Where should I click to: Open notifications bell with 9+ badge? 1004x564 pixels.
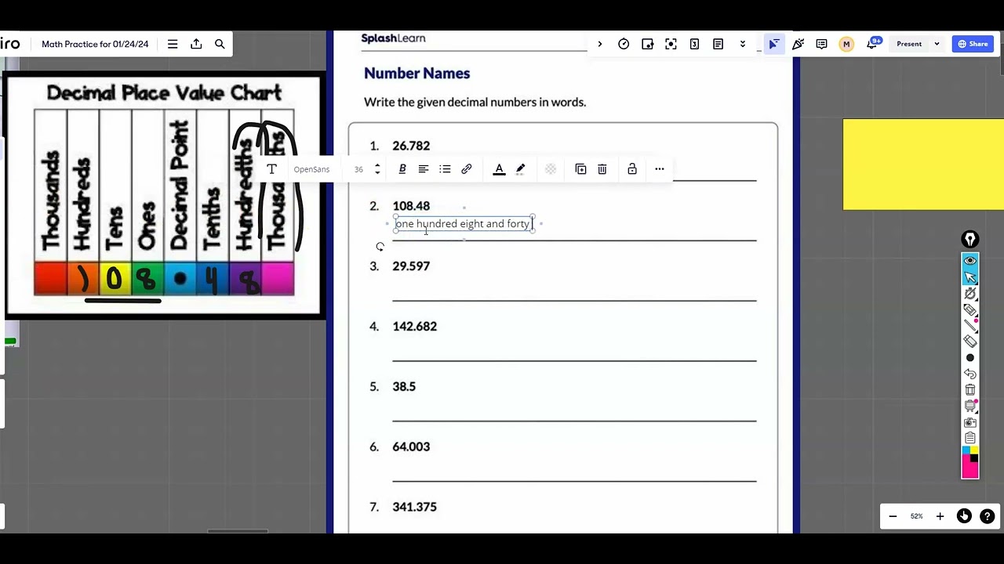pyautogui.click(x=872, y=44)
